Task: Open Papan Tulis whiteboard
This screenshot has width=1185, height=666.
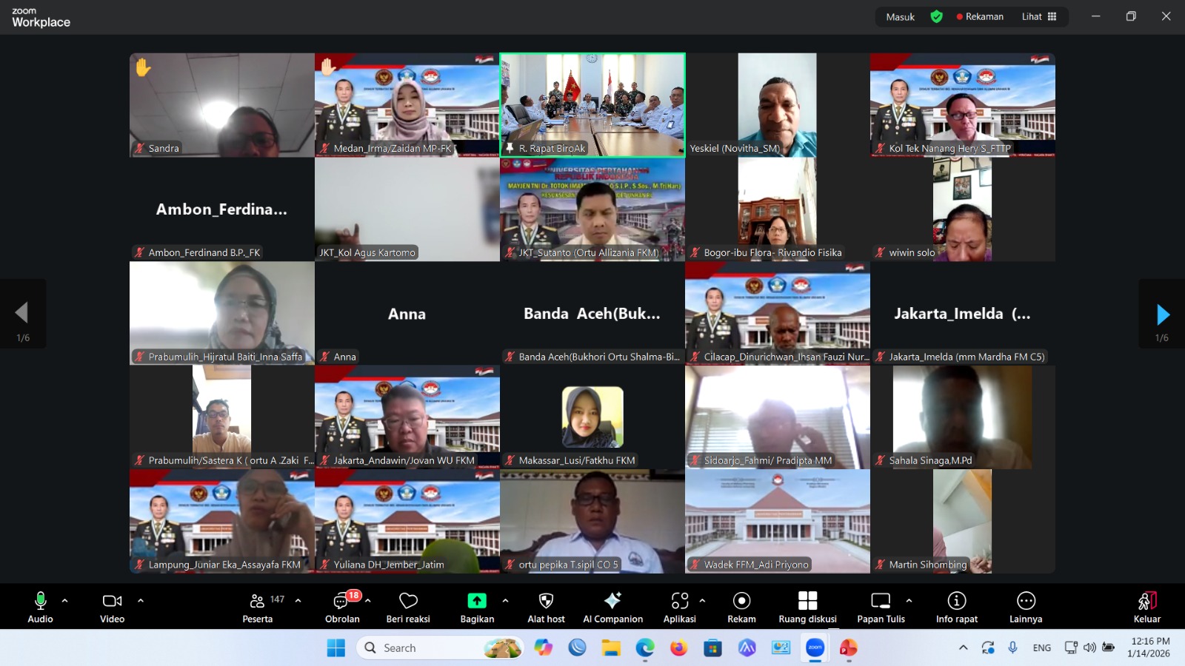Action: [880, 601]
